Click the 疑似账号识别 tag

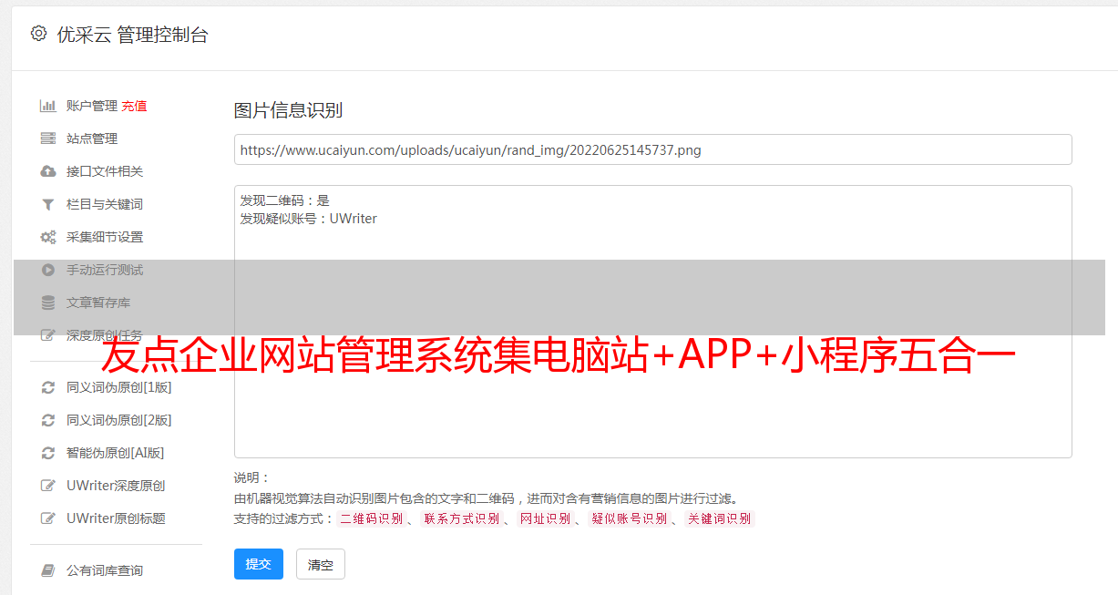[629, 518]
